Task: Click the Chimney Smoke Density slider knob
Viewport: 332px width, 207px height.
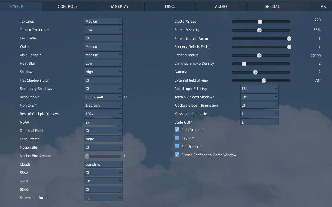Action: coord(244,64)
